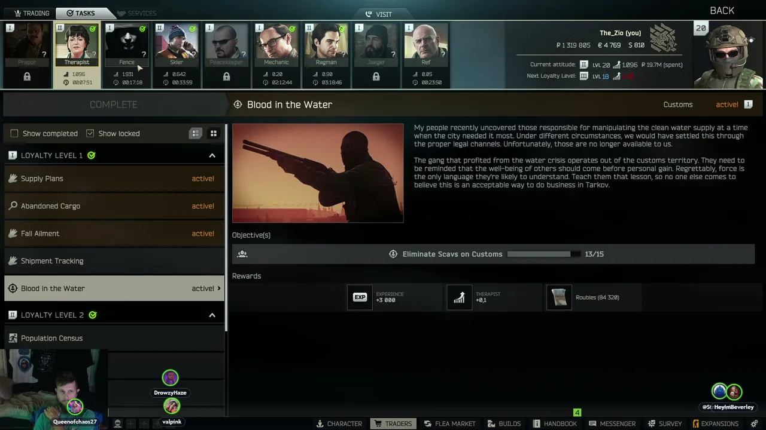This screenshot has height=430, width=766.
Task: Click the Peacekeeper padlock icon
Action: click(x=226, y=76)
